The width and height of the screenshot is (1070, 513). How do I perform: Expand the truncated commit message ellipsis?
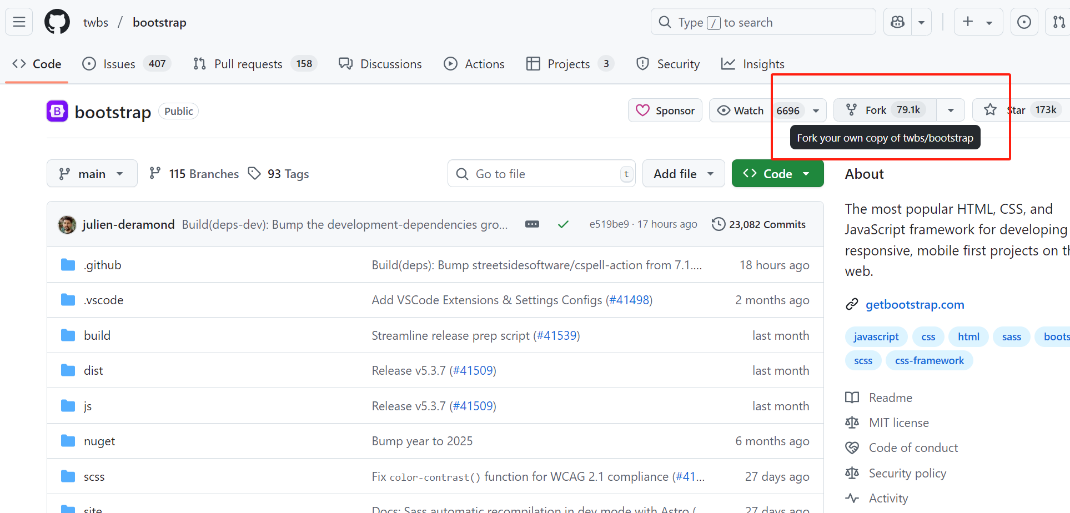532,224
